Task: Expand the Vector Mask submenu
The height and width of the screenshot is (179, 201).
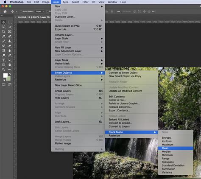Action: coord(102,64)
